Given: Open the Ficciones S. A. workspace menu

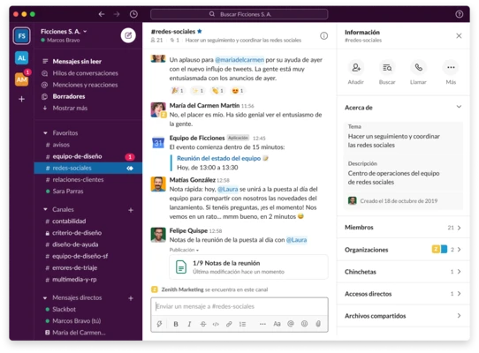Looking at the screenshot, I should tap(64, 31).
